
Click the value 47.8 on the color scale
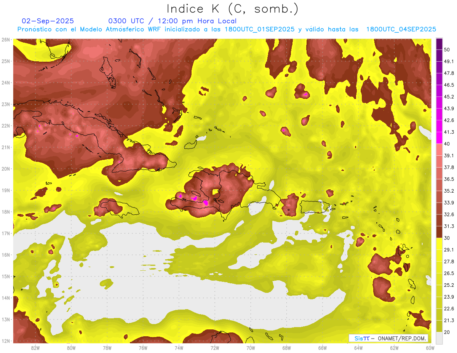pos(449,73)
